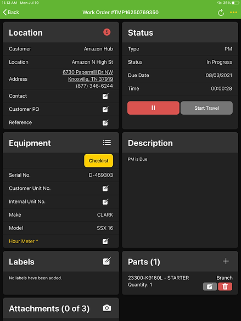Tap the due date 08/03/2021
This screenshot has height=321, width=241.
coord(219,75)
